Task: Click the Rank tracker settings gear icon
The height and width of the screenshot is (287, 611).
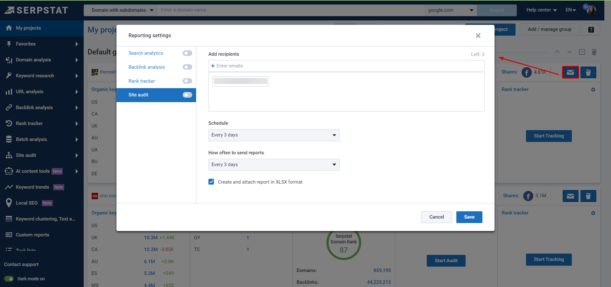Action: [x=593, y=90]
